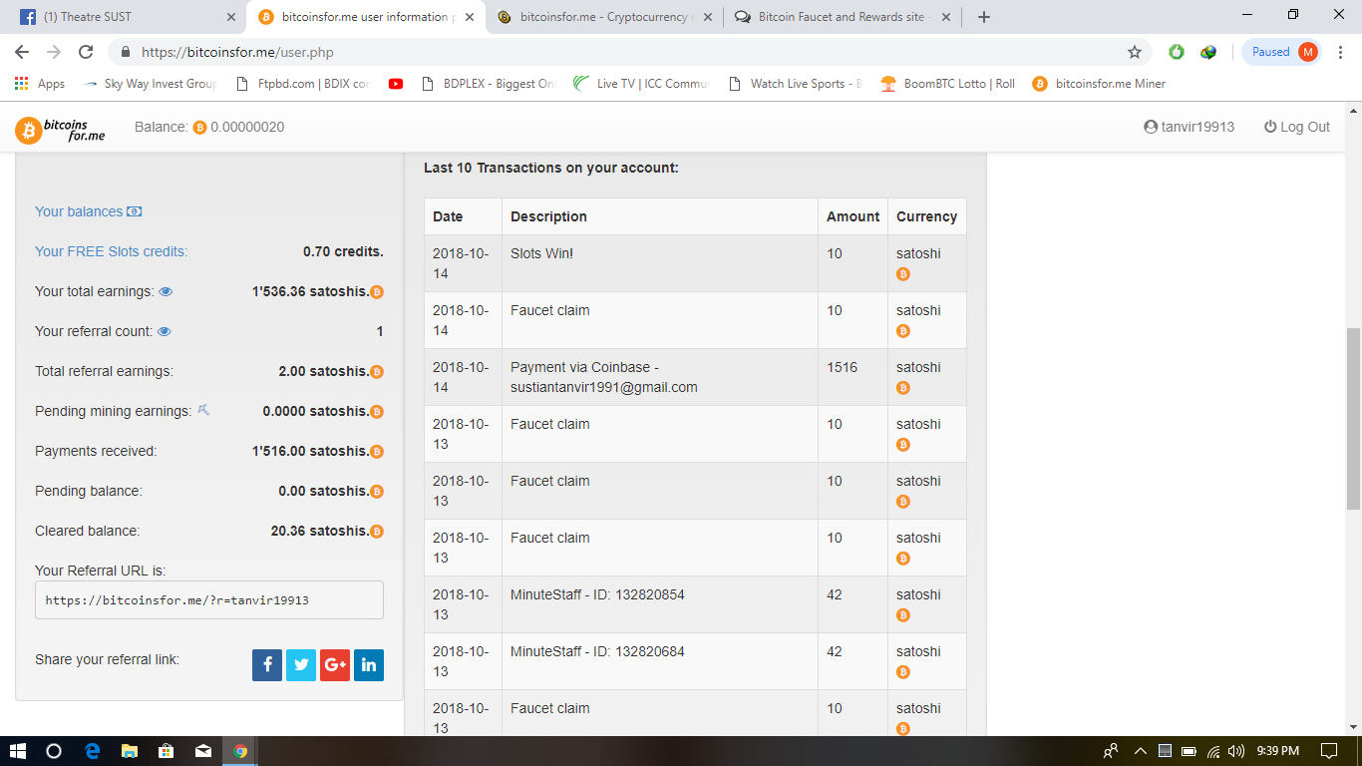Click MinuteStaff - ID: 132820684 entry
This screenshot has height=766, width=1362.
tap(597, 651)
